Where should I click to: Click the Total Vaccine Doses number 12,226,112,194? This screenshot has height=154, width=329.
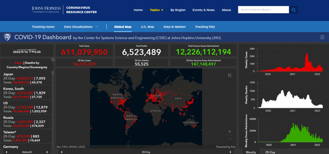pyautogui.click(x=203, y=52)
